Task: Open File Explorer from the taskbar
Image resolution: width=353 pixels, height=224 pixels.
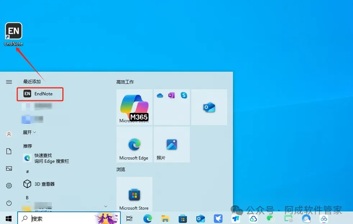Action: pyautogui.click(x=165, y=218)
